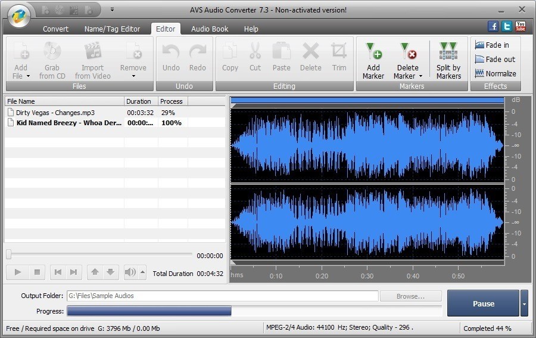Click the lower channel waveform
Viewport: 536px width, 338px height.
click(367, 222)
